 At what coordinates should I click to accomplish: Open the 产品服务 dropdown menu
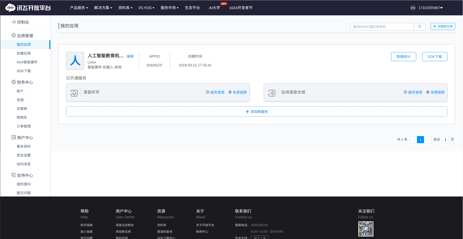point(79,8)
